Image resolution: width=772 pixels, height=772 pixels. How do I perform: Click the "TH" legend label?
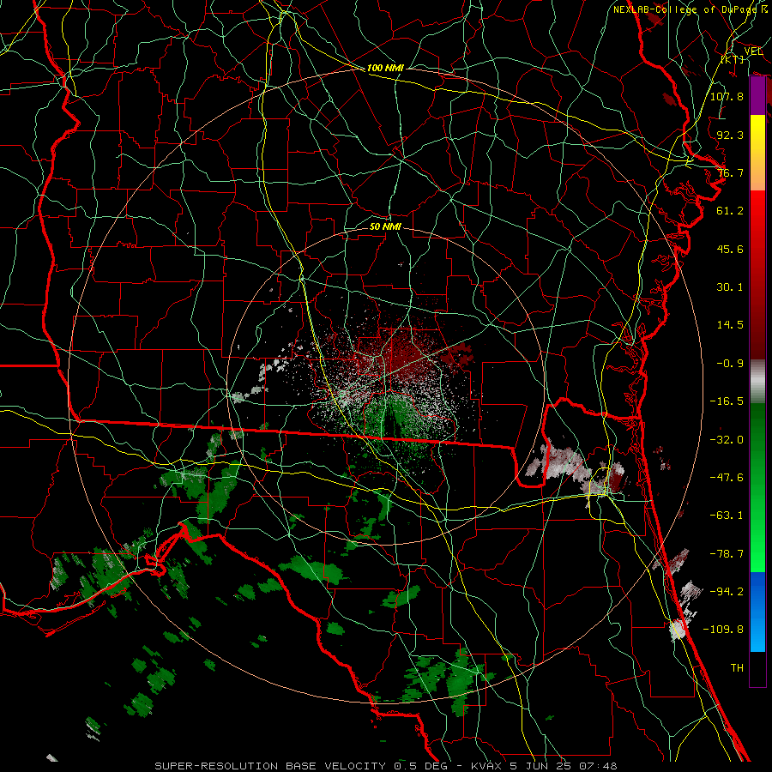point(737,668)
